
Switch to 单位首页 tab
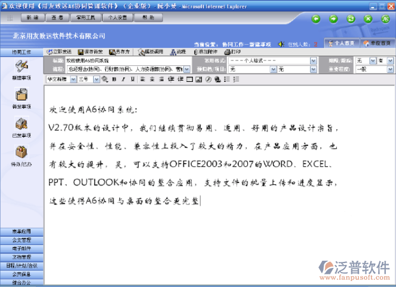click(377, 43)
